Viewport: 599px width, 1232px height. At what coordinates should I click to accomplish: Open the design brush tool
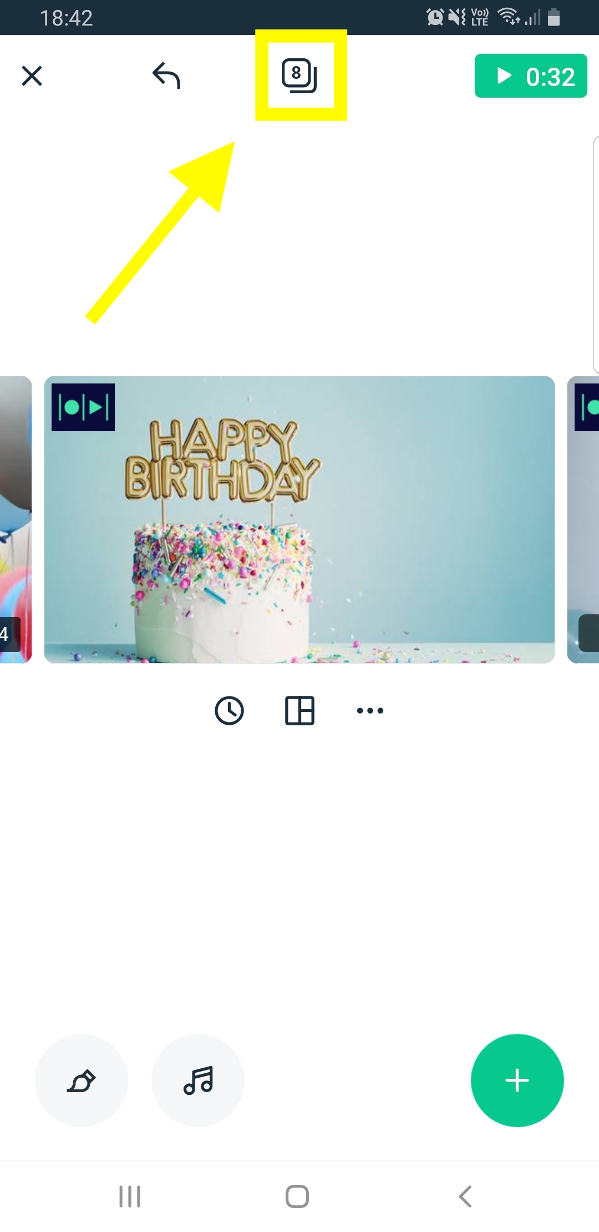tap(82, 1080)
